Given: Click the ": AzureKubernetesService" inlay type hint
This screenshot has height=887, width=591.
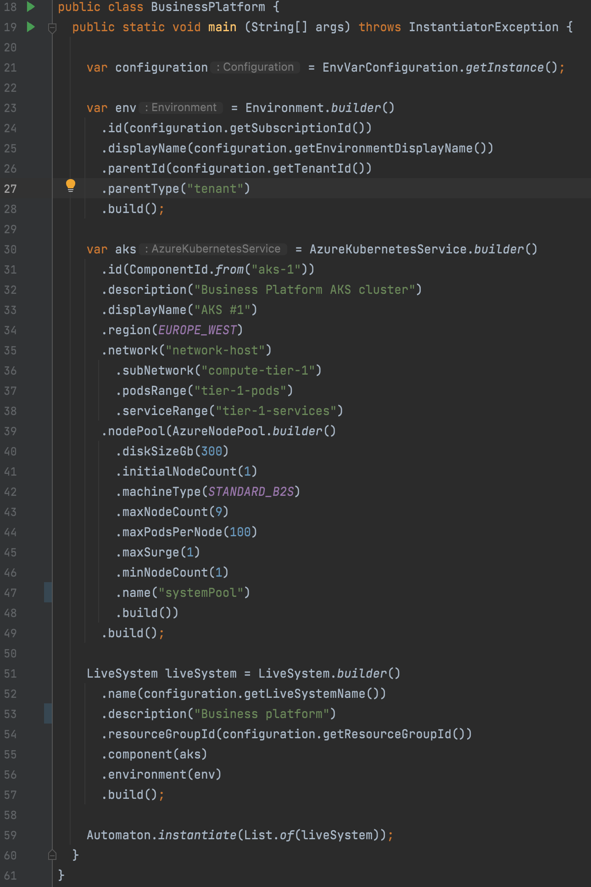Looking at the screenshot, I should pyautogui.click(x=213, y=249).
